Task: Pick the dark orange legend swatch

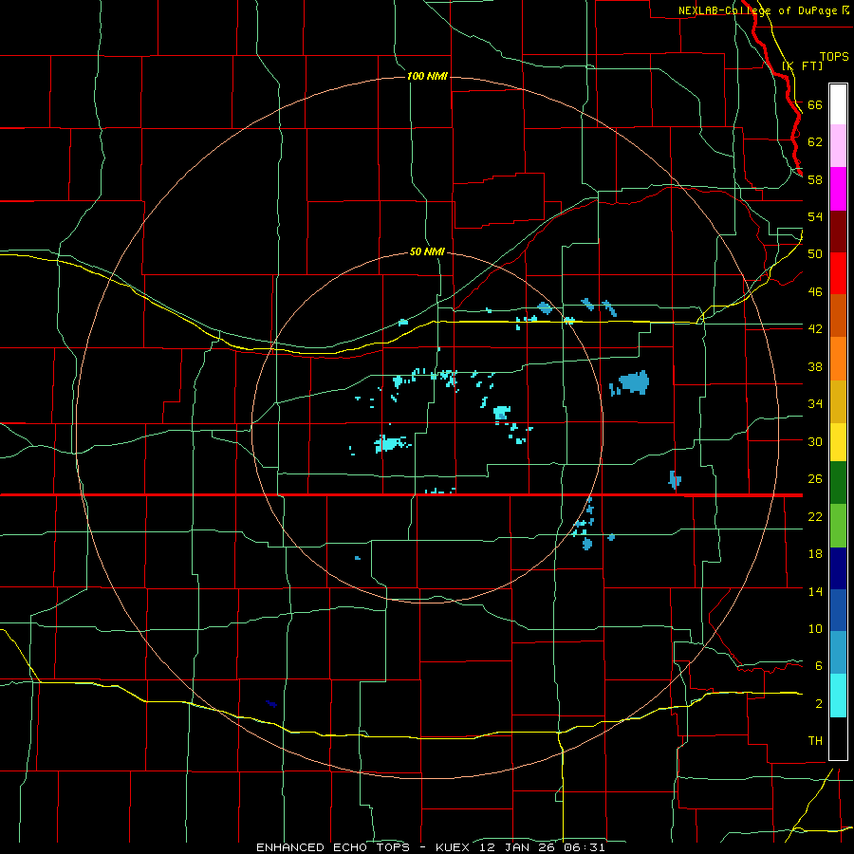Action: [x=838, y=315]
